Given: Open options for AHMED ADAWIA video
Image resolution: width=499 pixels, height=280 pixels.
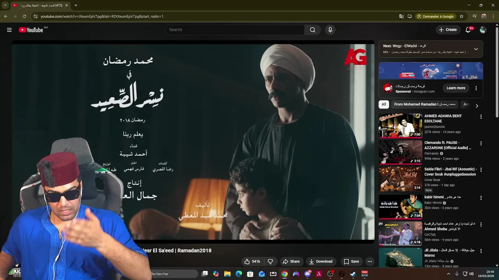Looking at the screenshot, I should click(481, 117).
